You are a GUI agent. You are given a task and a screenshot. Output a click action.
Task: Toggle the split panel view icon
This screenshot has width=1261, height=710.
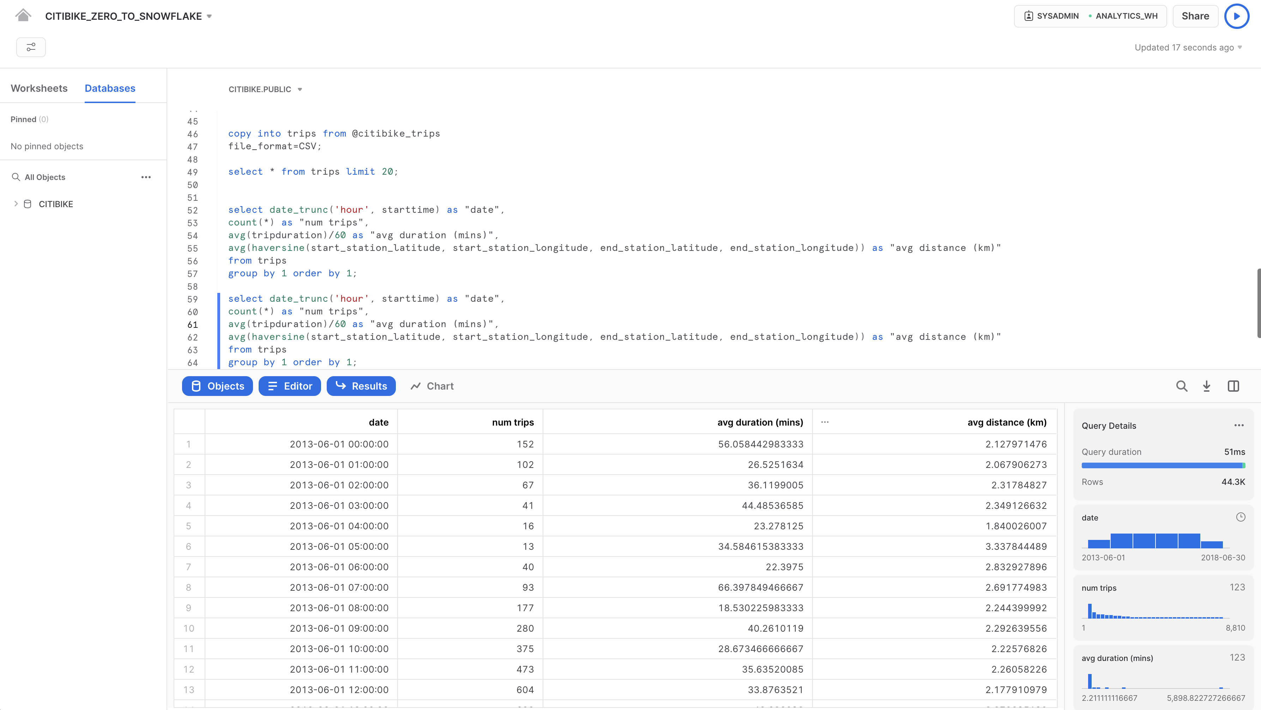tap(1233, 386)
